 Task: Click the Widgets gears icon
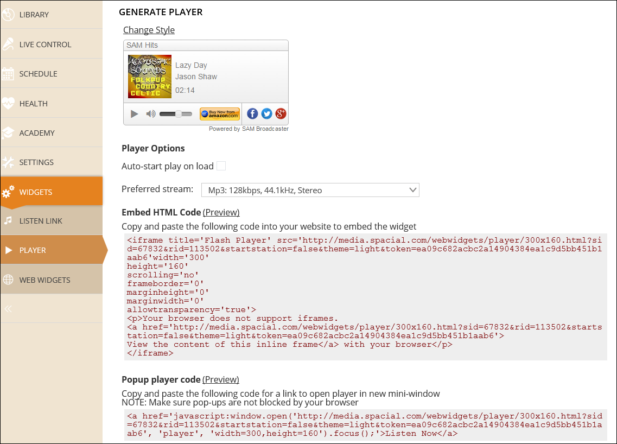[x=8, y=192]
